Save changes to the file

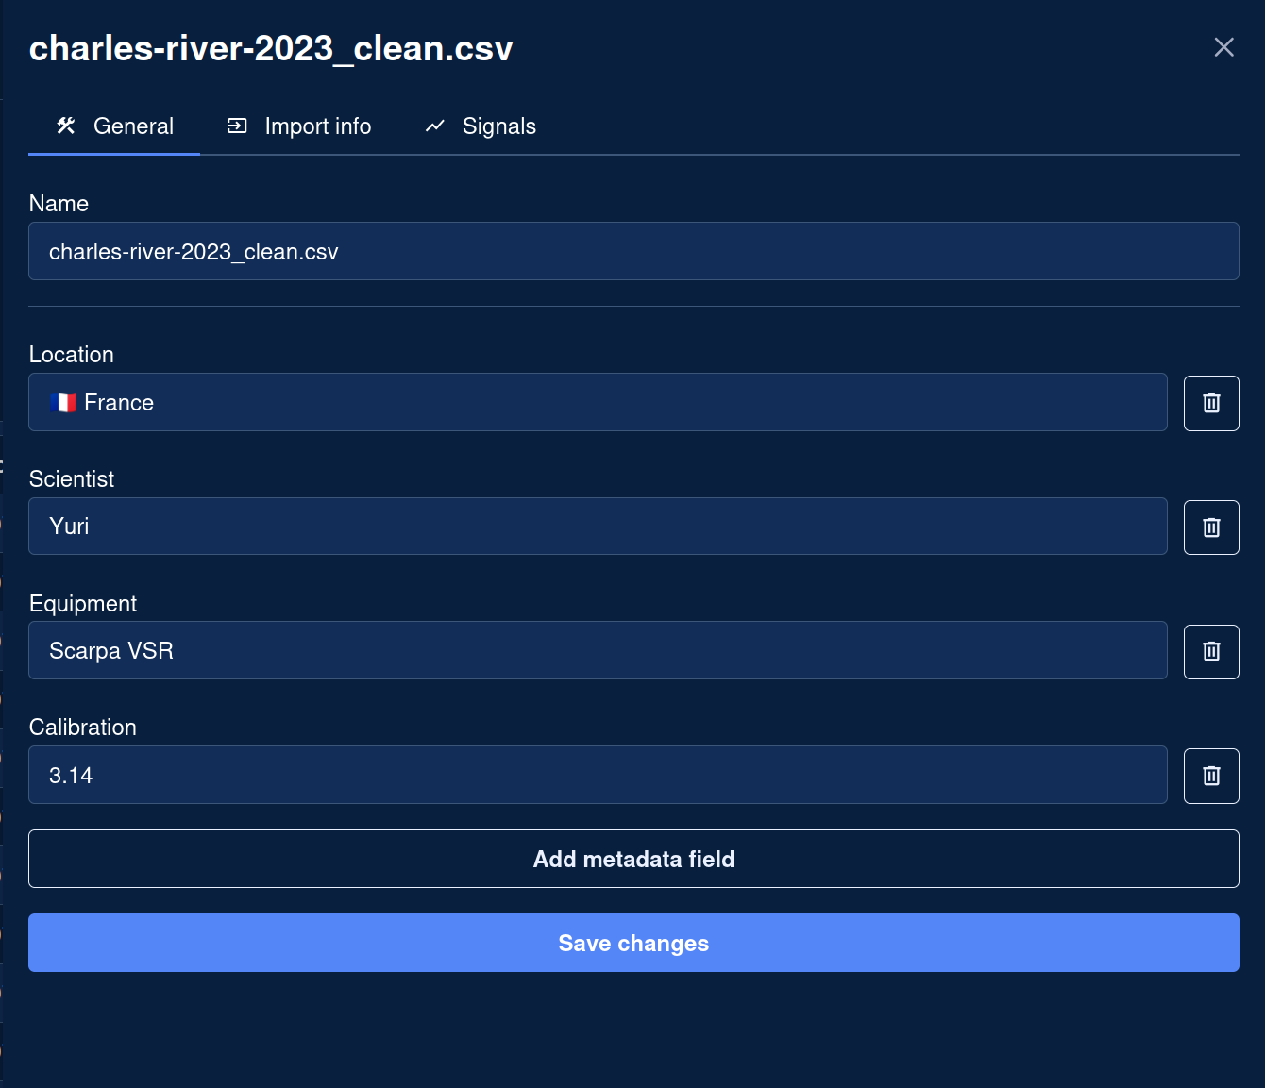click(x=633, y=943)
